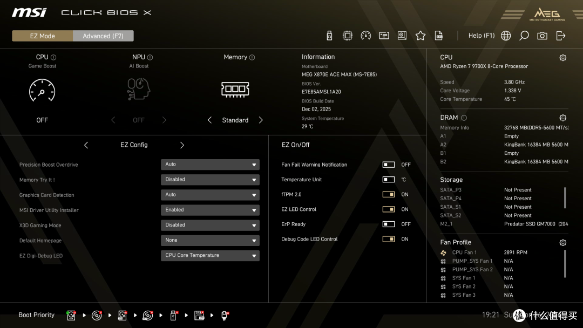The height and width of the screenshot is (328, 583).
Task: Open the EZ Digi-Debug LED dropdown
Action: (210, 256)
